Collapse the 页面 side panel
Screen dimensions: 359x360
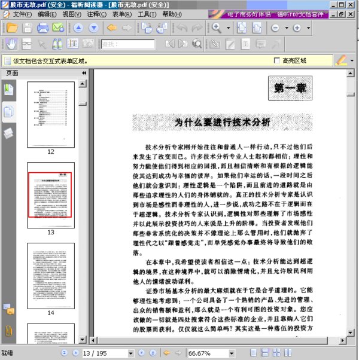(x=84, y=73)
